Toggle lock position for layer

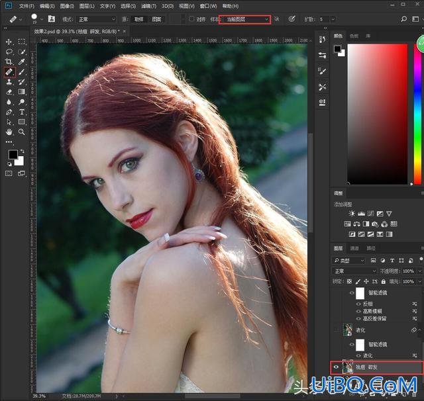point(366,281)
